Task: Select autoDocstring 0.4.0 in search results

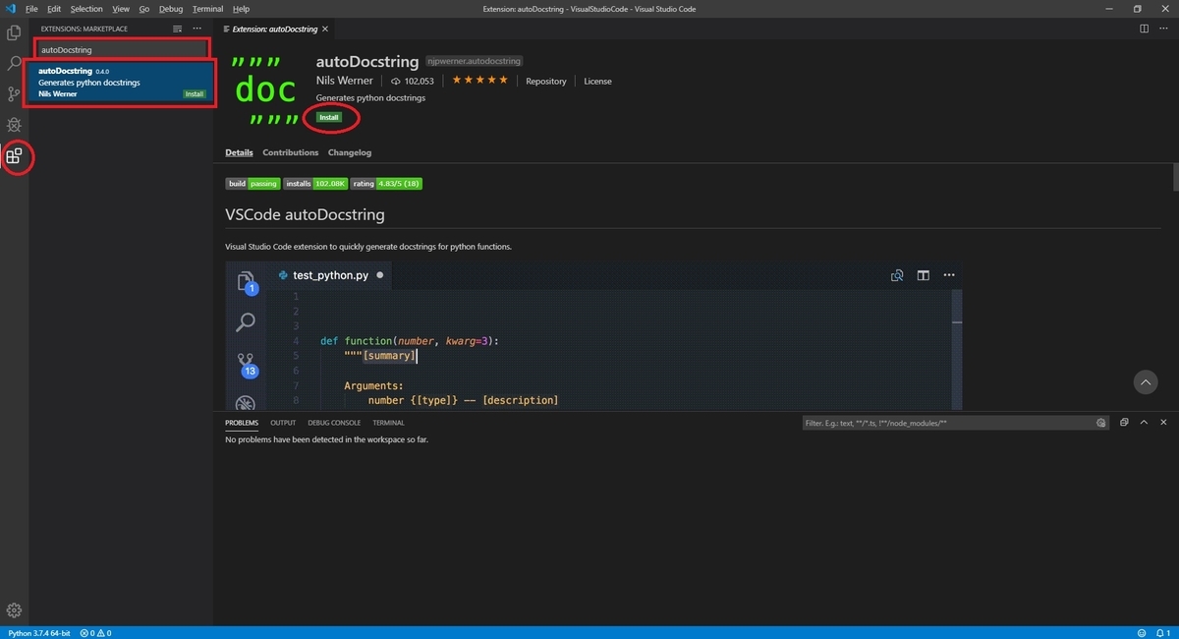Action: [x=122, y=83]
